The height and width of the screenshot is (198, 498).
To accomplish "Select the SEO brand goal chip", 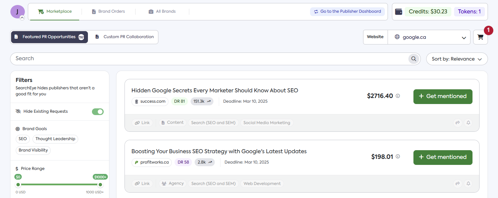I will (23, 139).
